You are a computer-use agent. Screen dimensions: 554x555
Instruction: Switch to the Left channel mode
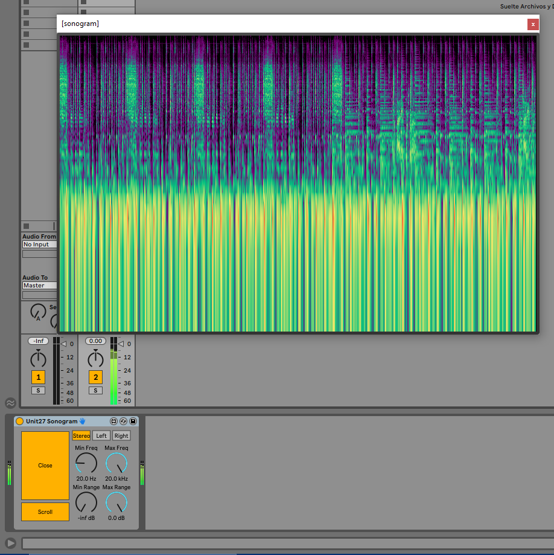[x=101, y=435]
